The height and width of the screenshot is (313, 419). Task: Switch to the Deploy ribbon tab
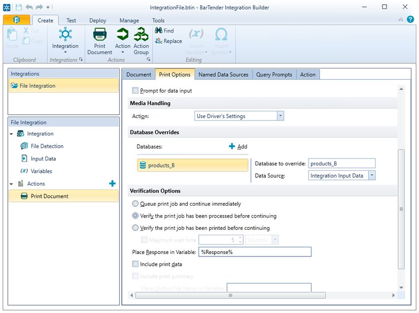[x=98, y=20]
